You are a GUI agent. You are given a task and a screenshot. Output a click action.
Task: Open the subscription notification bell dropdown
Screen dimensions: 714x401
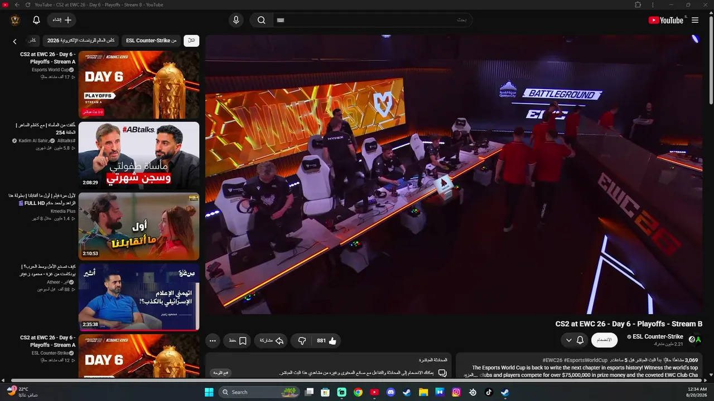[x=575, y=340]
